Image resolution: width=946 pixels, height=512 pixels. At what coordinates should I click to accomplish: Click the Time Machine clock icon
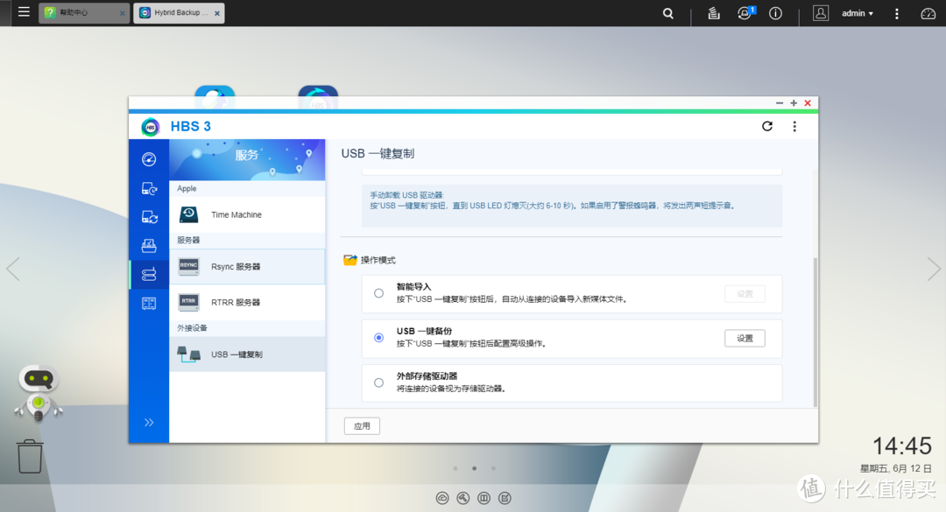(x=189, y=214)
